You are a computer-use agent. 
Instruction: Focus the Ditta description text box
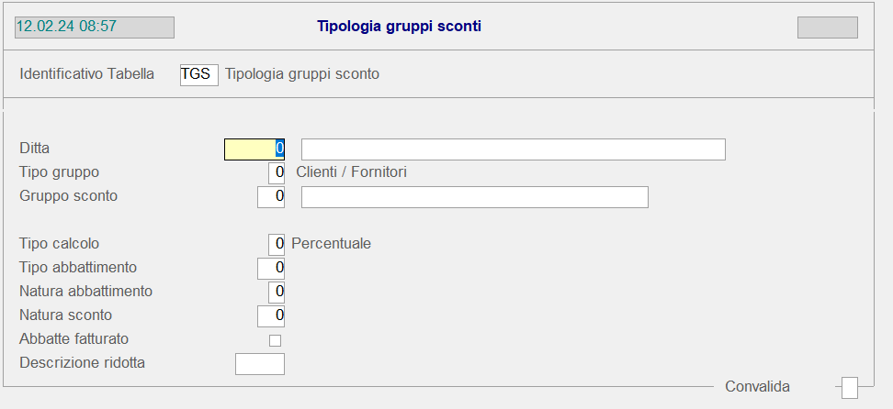[513, 149]
